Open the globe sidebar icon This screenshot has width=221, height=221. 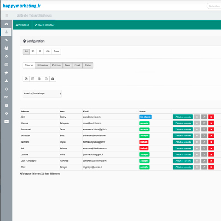coord(6,113)
